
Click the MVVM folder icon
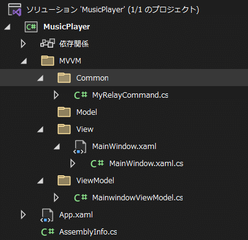[48, 60]
